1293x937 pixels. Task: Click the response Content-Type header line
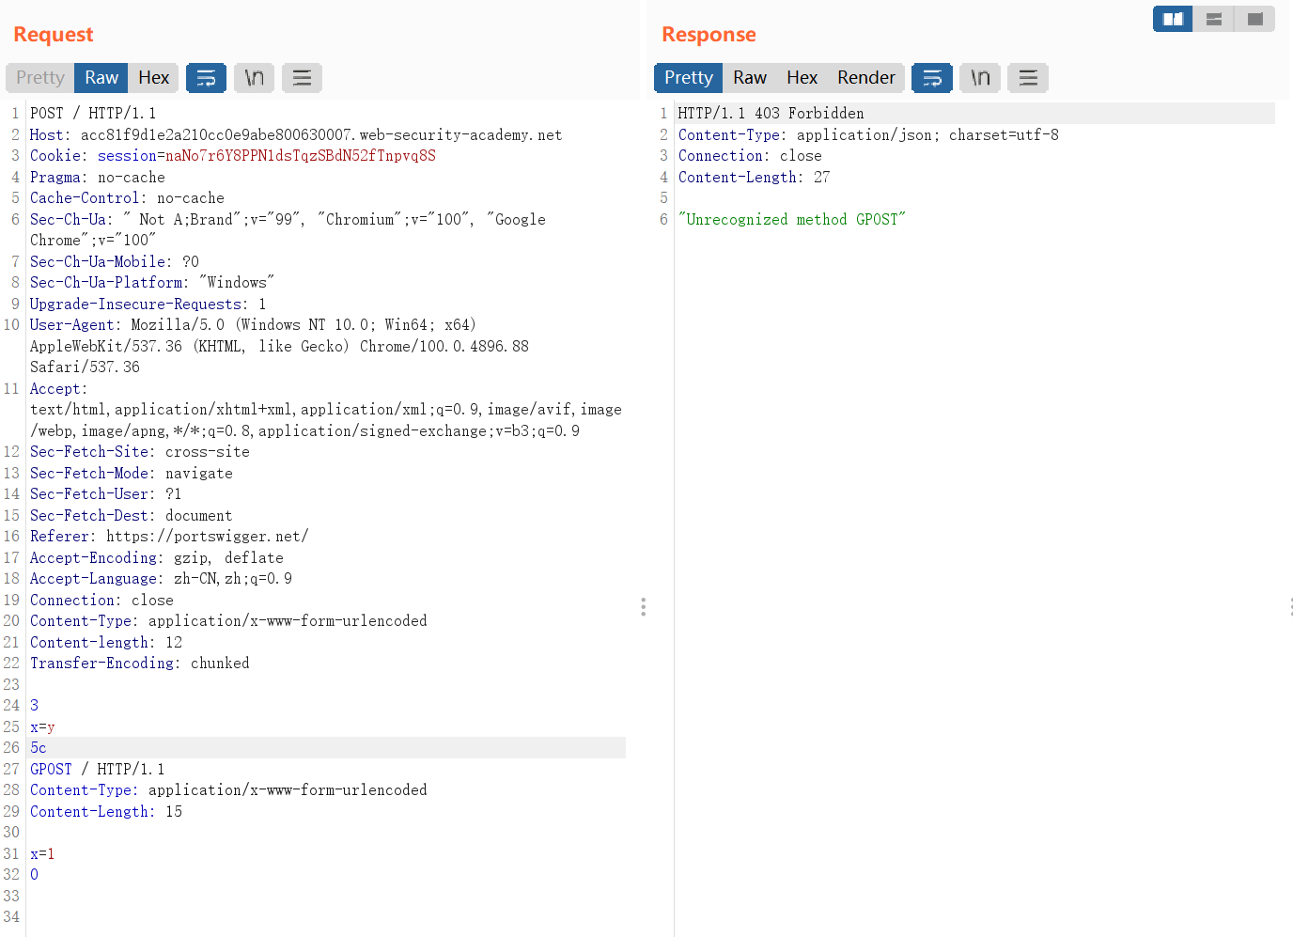point(868,134)
